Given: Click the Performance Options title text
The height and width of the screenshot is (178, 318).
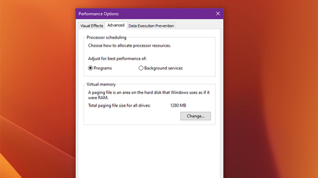Looking at the screenshot, I should coord(99,14).
